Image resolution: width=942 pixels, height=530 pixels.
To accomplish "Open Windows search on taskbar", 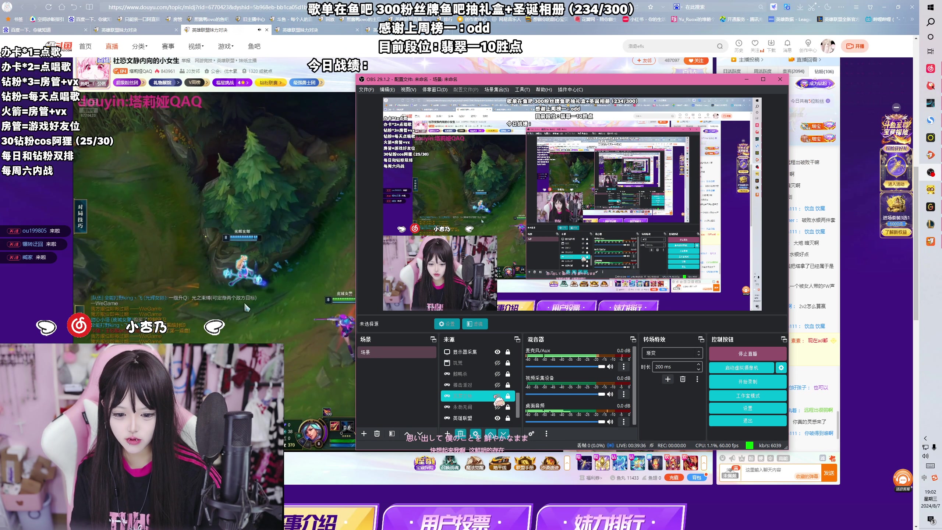I will pos(931,22).
